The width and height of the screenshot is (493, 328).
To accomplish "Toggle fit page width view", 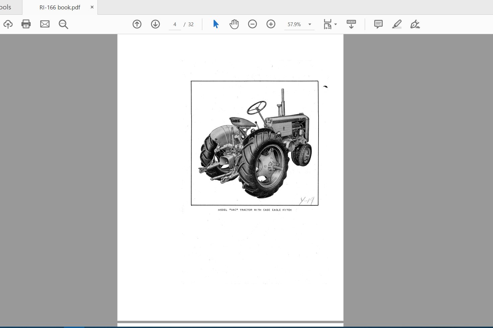I will pyautogui.click(x=327, y=24).
